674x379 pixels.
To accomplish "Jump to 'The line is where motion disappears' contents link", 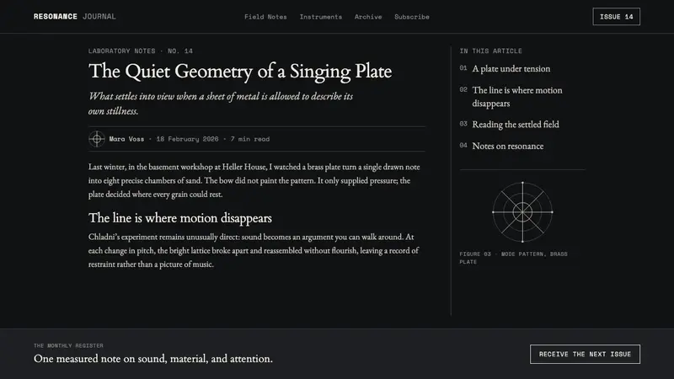I will coord(516,97).
